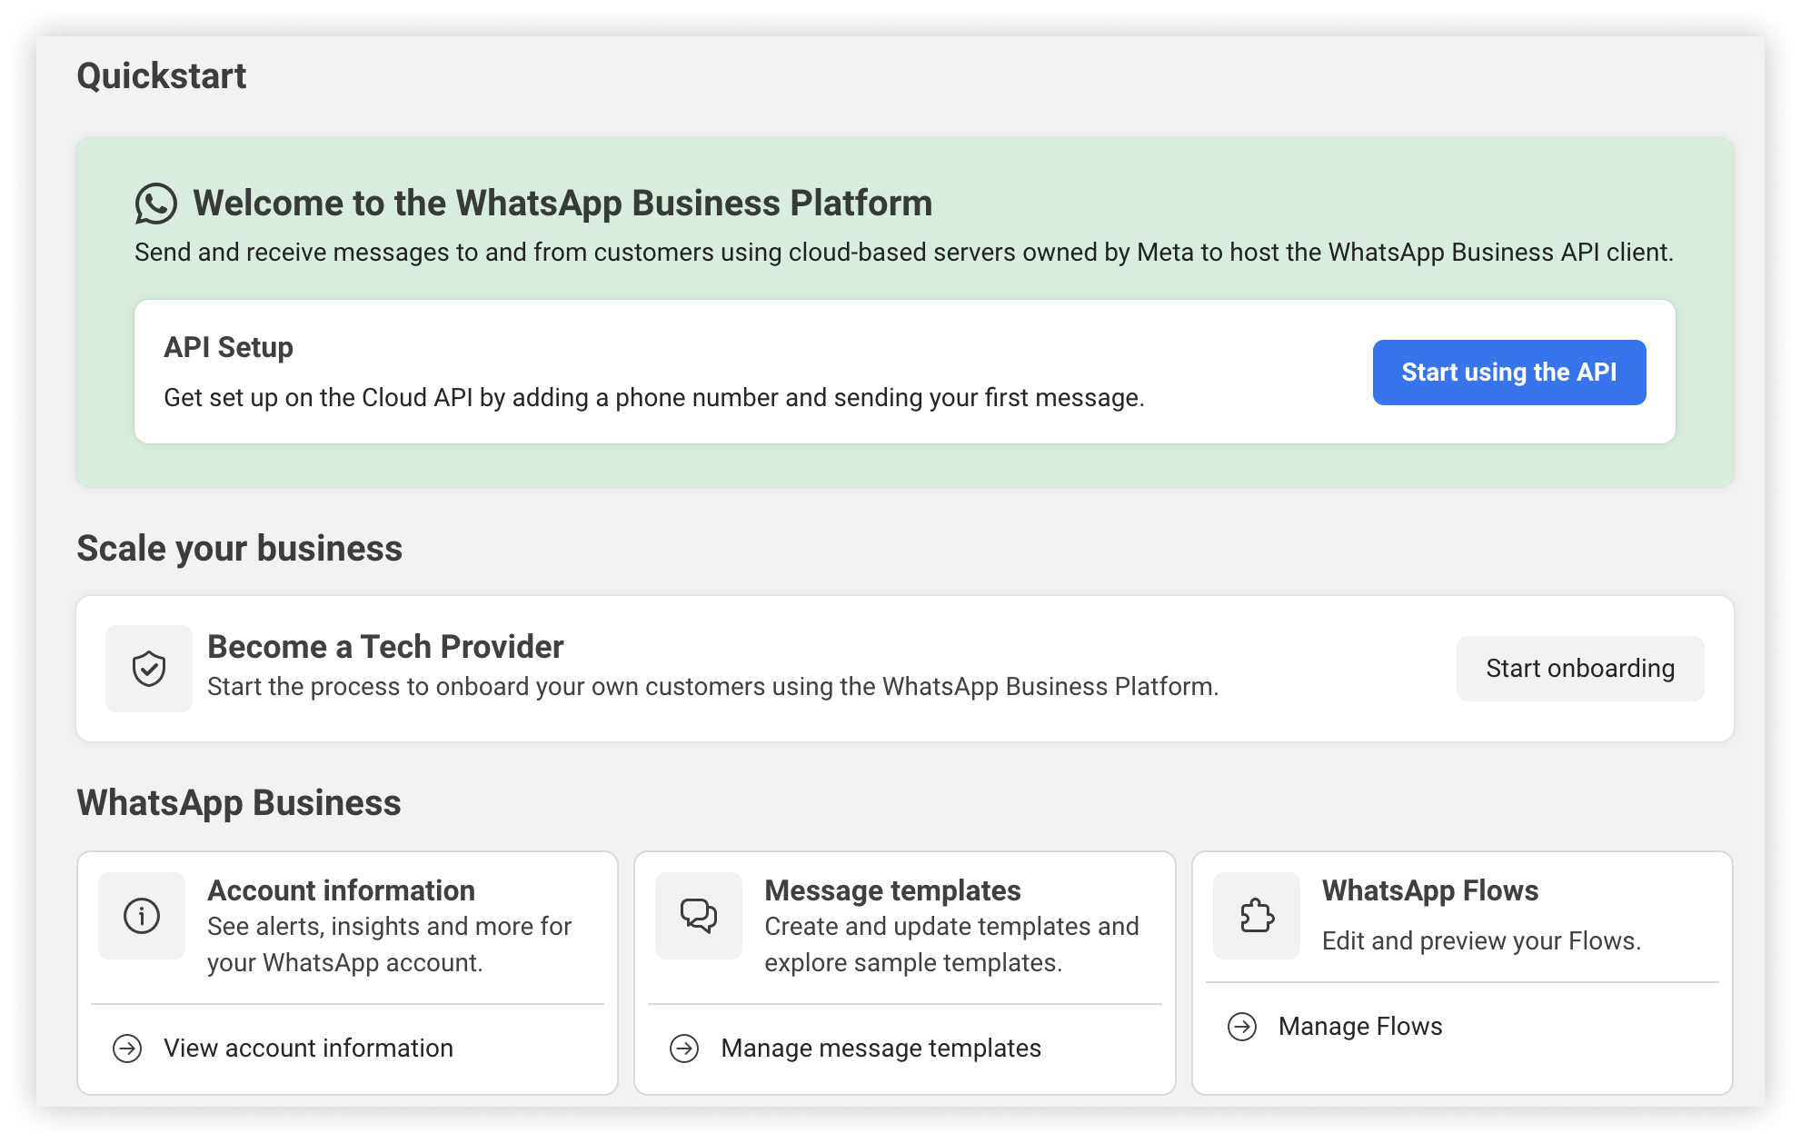Viewport: 1801px width, 1143px height.
Task: Click the chat bubble icon on Message templates card
Action: pyautogui.click(x=698, y=916)
